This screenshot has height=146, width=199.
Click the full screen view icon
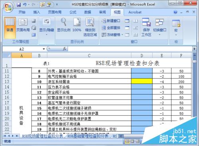(34, 35)
